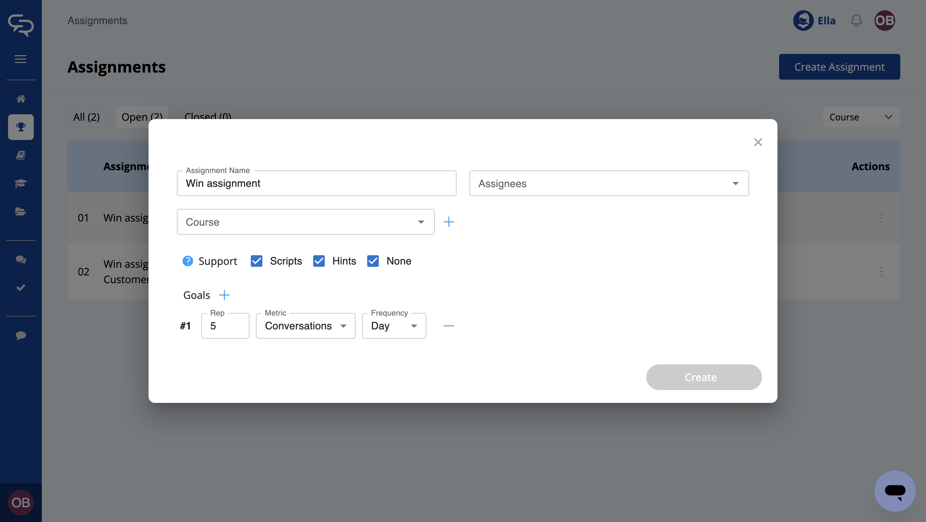Uncheck the Scripts checkbox
Image resolution: width=926 pixels, height=522 pixels.
click(x=256, y=261)
